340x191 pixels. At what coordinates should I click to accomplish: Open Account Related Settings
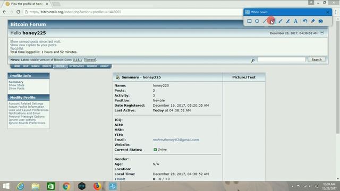pos(26,103)
